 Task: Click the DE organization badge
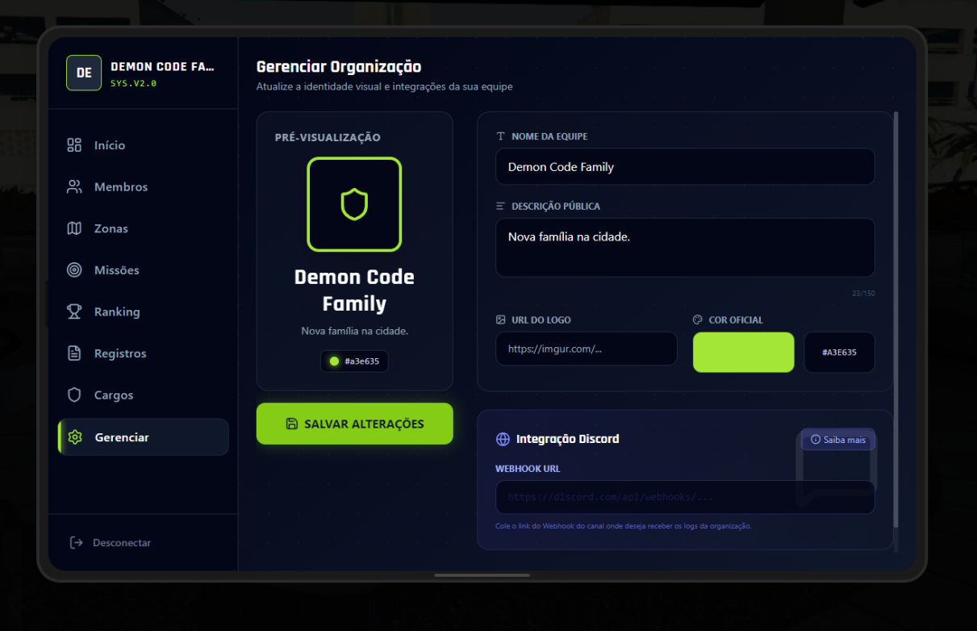[84, 73]
